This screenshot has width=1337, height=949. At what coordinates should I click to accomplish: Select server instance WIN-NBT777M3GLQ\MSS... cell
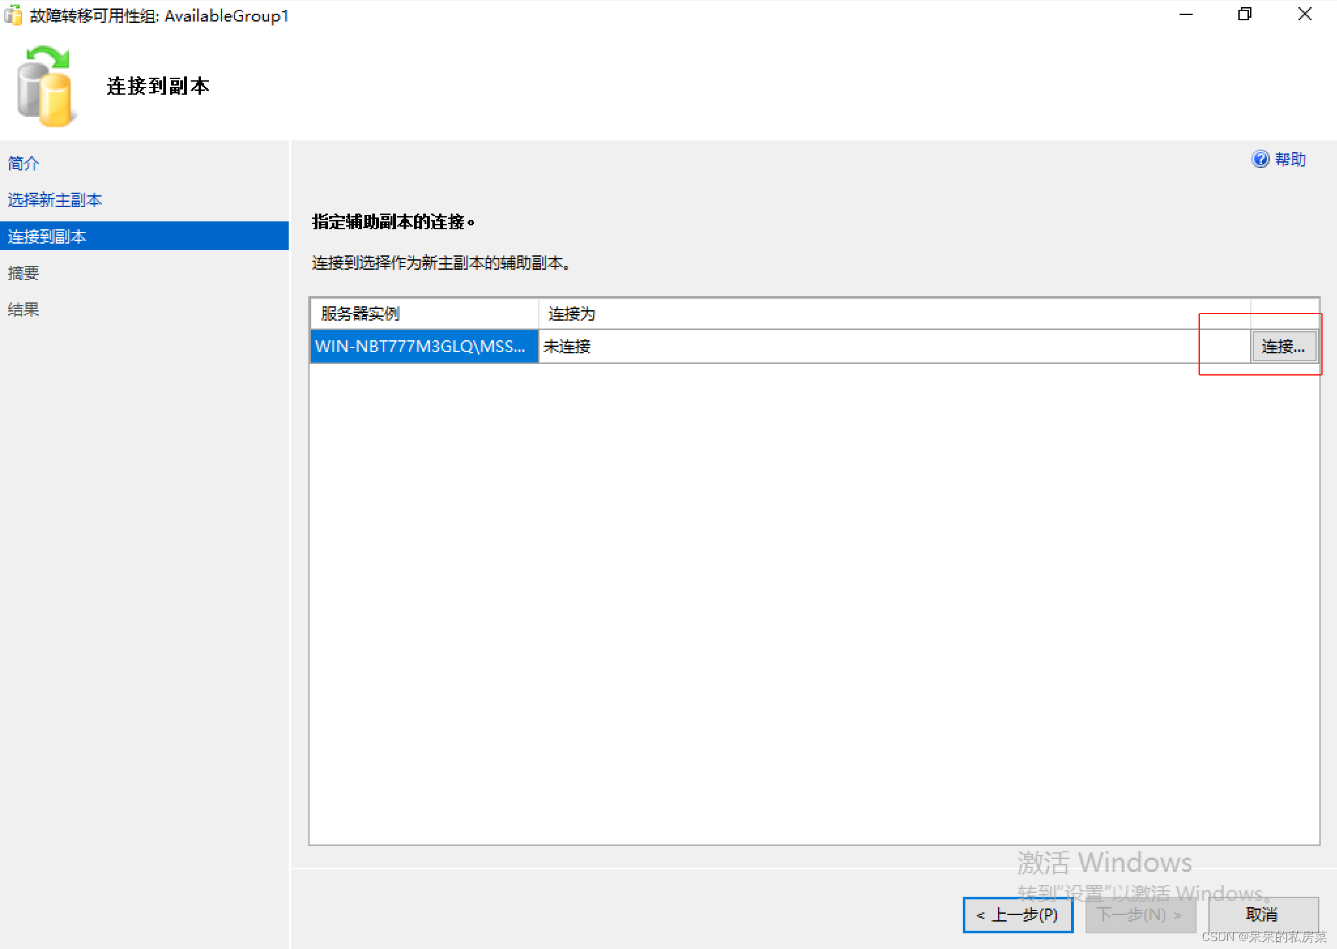pos(425,346)
